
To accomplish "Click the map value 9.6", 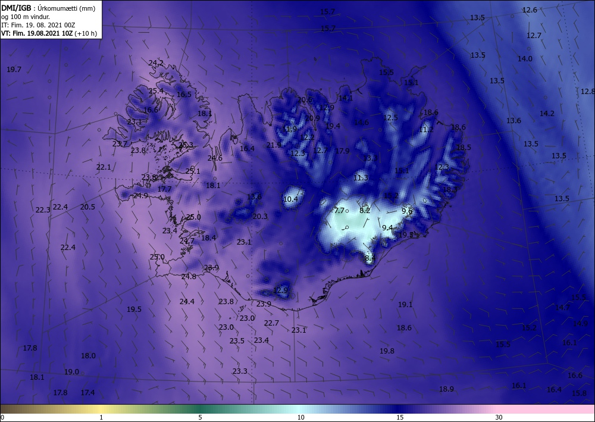I will tap(407, 211).
